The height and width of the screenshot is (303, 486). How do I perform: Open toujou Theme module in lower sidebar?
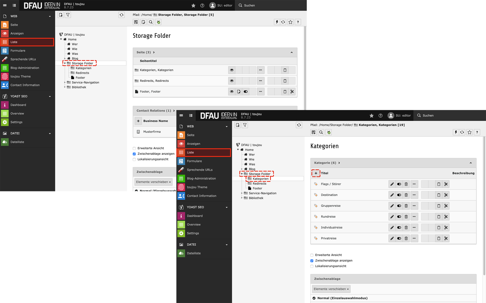click(197, 187)
